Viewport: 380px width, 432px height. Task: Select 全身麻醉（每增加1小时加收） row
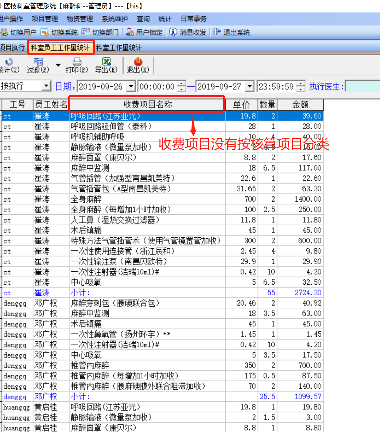click(x=163, y=210)
